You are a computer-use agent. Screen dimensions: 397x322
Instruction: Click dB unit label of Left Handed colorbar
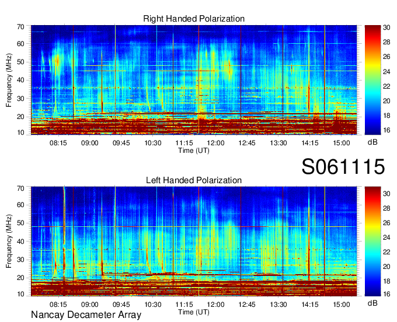pyautogui.click(x=372, y=303)
